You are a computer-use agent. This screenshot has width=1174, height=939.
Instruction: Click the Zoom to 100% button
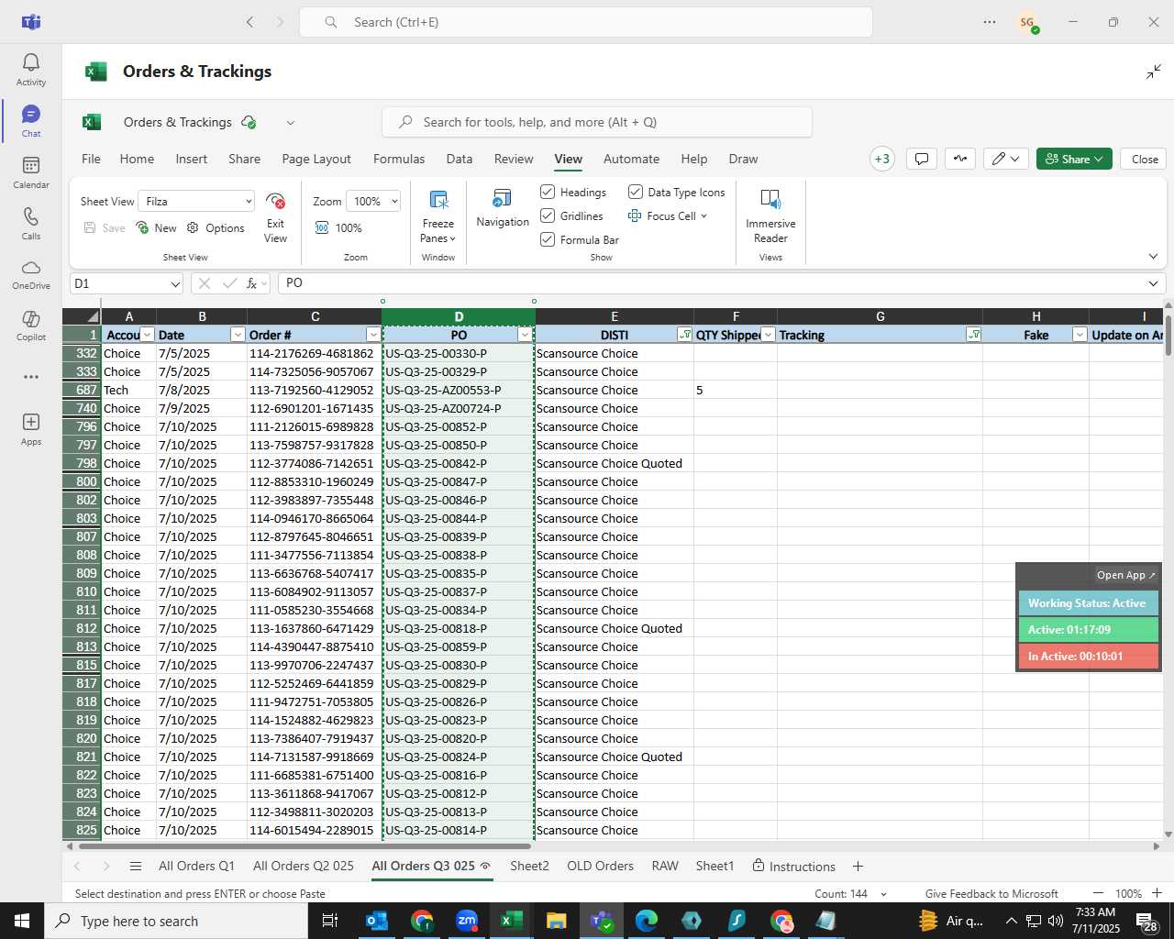coord(338,228)
